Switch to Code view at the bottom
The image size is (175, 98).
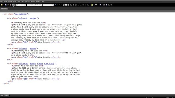coord(6,96)
